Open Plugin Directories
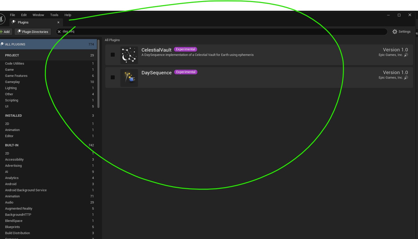 pos(33,32)
